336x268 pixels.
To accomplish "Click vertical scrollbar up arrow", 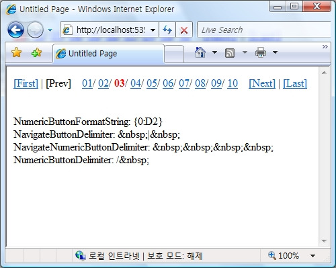I will click(324, 73).
